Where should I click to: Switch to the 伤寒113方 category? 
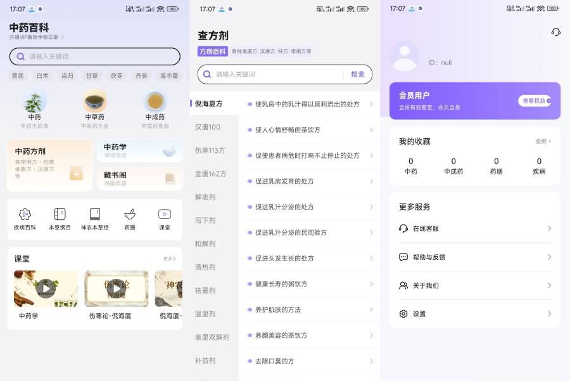pyautogui.click(x=210, y=151)
